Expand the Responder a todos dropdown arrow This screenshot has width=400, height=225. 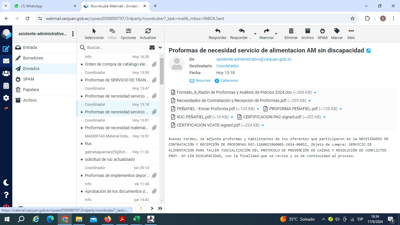click(x=255, y=34)
